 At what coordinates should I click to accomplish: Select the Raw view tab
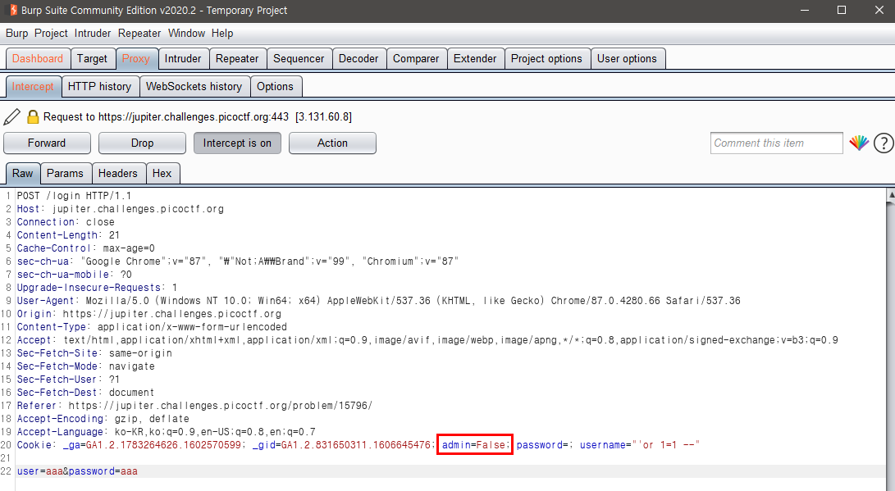pos(23,173)
